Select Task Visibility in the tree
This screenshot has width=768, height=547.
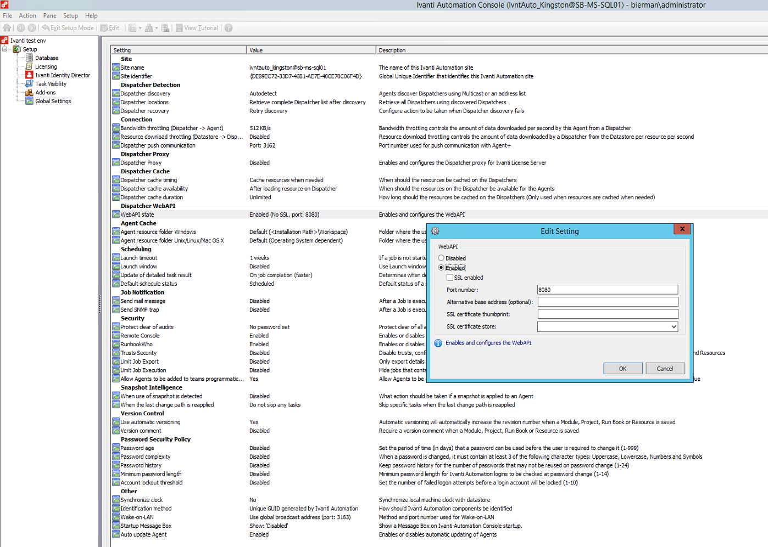click(51, 84)
